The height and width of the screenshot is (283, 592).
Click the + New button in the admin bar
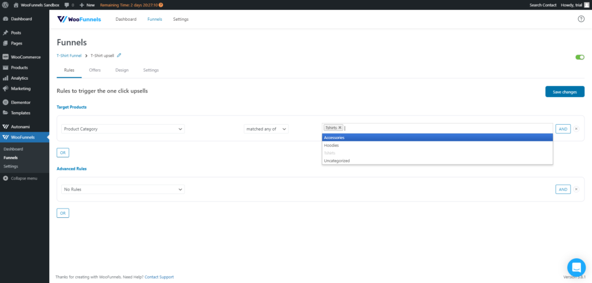pos(87,5)
